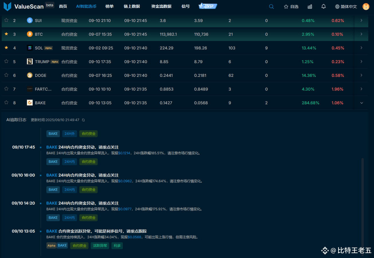The width and height of the screenshot is (374, 258).
Task: Open the user avatar profile icon
Action: click(x=366, y=6)
